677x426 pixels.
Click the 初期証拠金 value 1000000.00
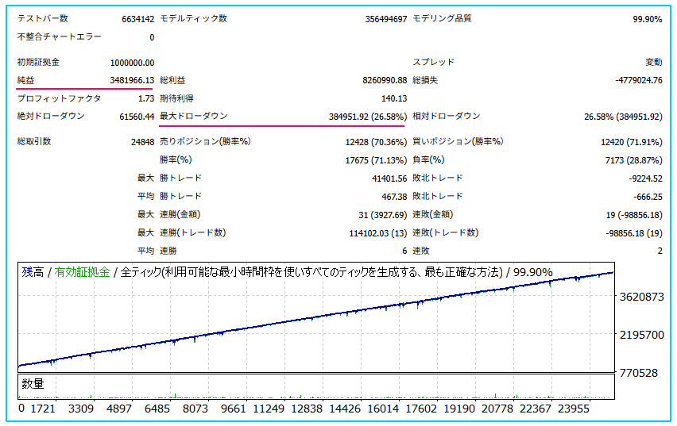click(132, 63)
